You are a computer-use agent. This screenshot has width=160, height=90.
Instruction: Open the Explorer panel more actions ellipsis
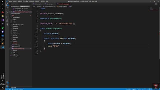(x=30, y=4)
